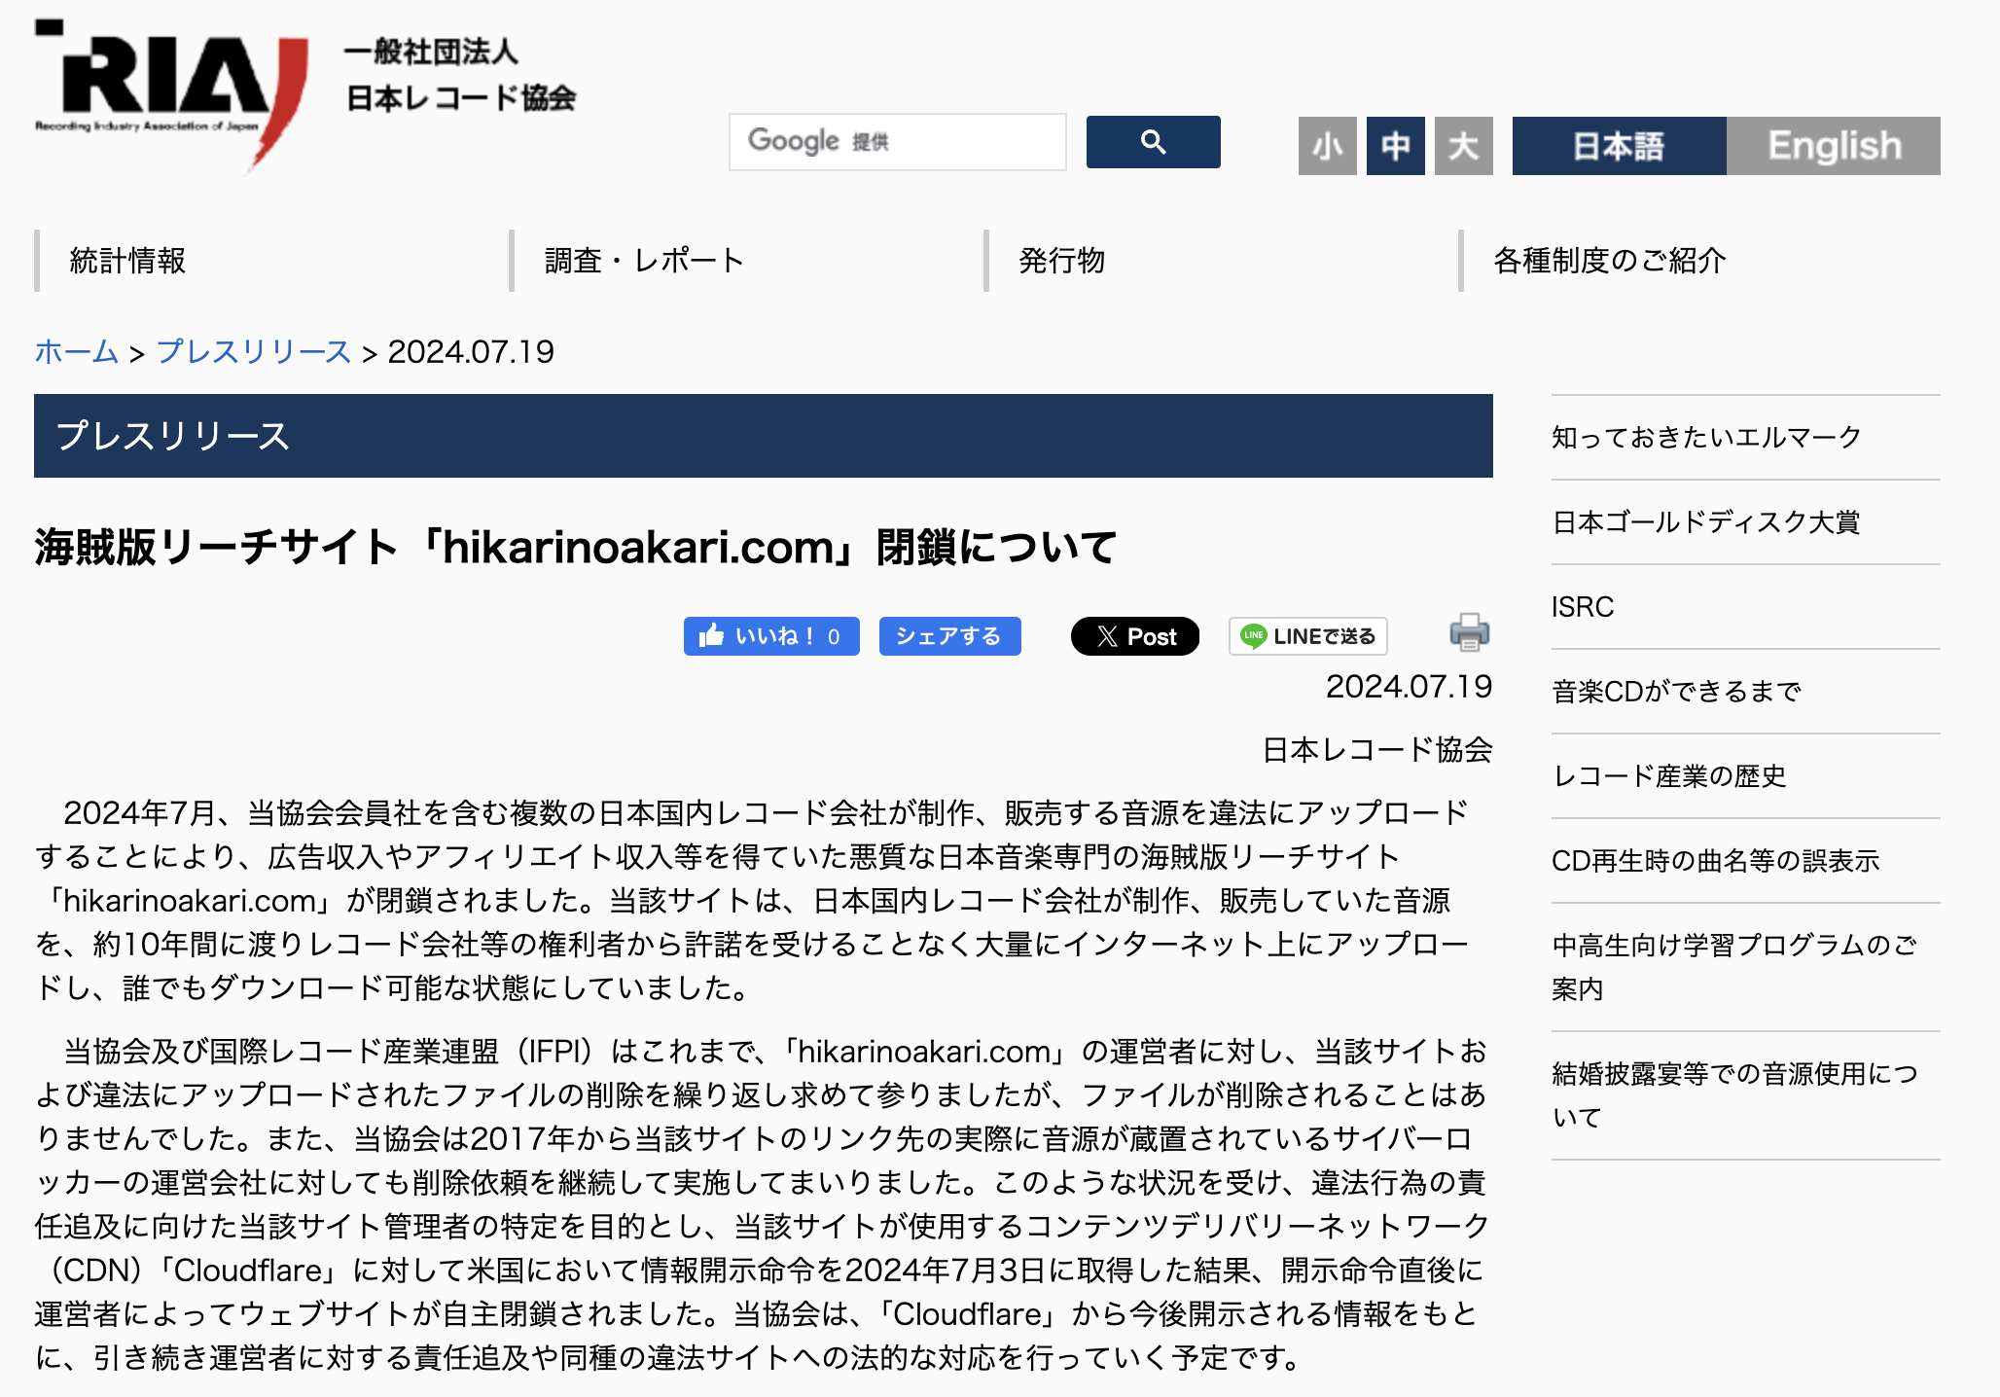2000x1397 pixels.
Task: Click the ホーム breadcrumb link
Action: [76, 351]
